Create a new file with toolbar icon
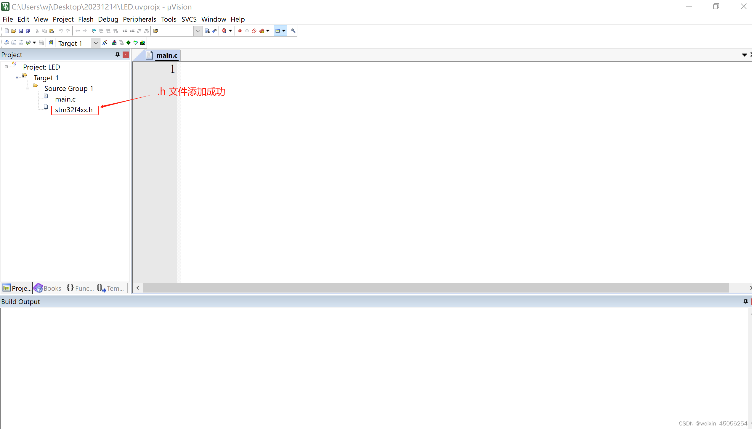The height and width of the screenshot is (429, 752). (x=7, y=31)
